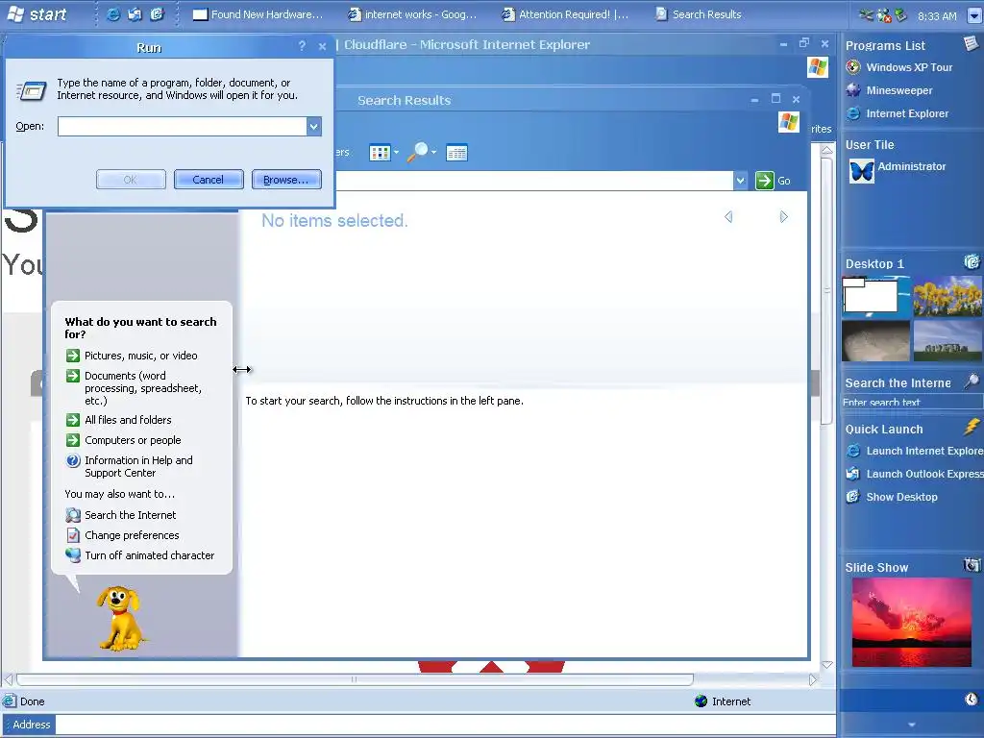Select the moon surface desktop thumbnail
The image size is (984, 738).
coord(874,341)
